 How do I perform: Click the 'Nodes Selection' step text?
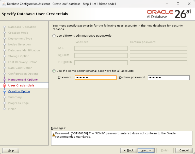click(x=19, y=44)
